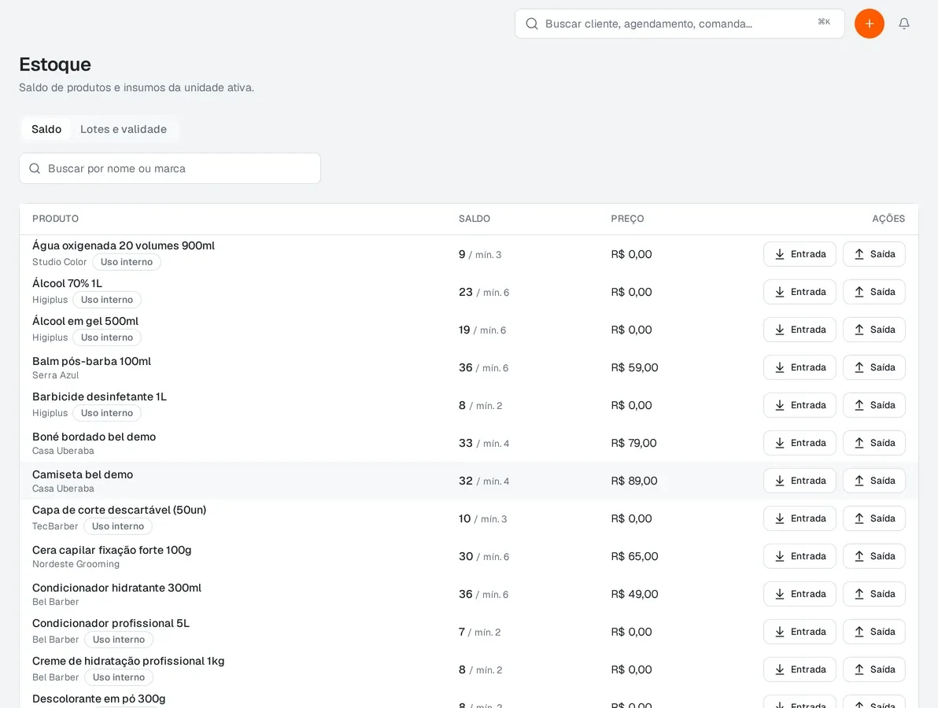Focus the Buscar por nome ou marca field
The image size is (938, 708).
[170, 168]
